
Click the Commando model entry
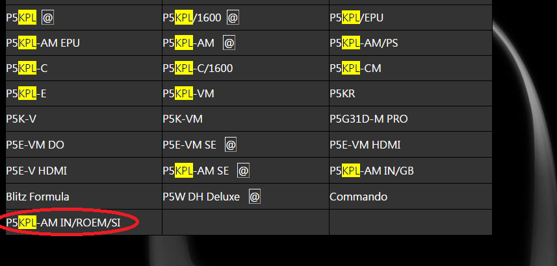[358, 196]
